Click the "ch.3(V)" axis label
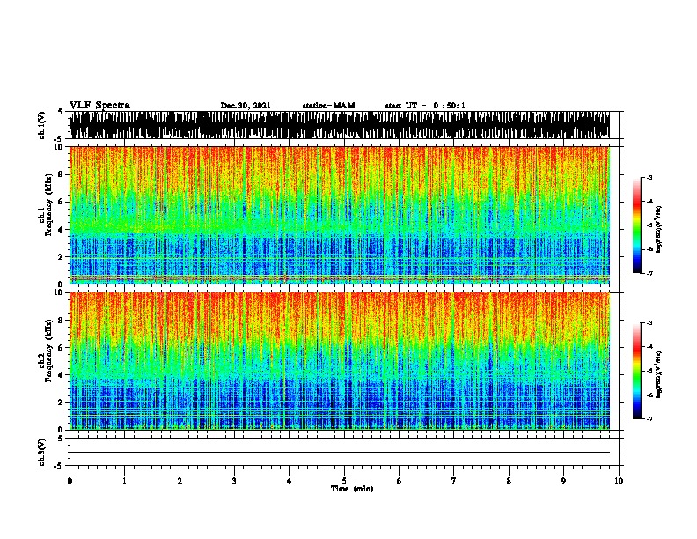The height and width of the screenshot is (539, 697). pyautogui.click(x=41, y=452)
